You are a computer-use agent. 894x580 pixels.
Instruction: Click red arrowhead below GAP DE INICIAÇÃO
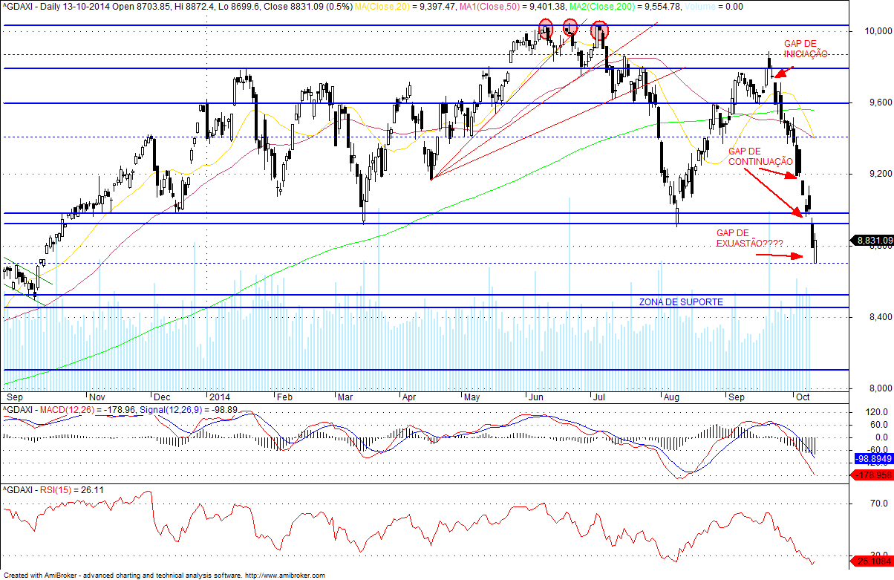point(779,74)
